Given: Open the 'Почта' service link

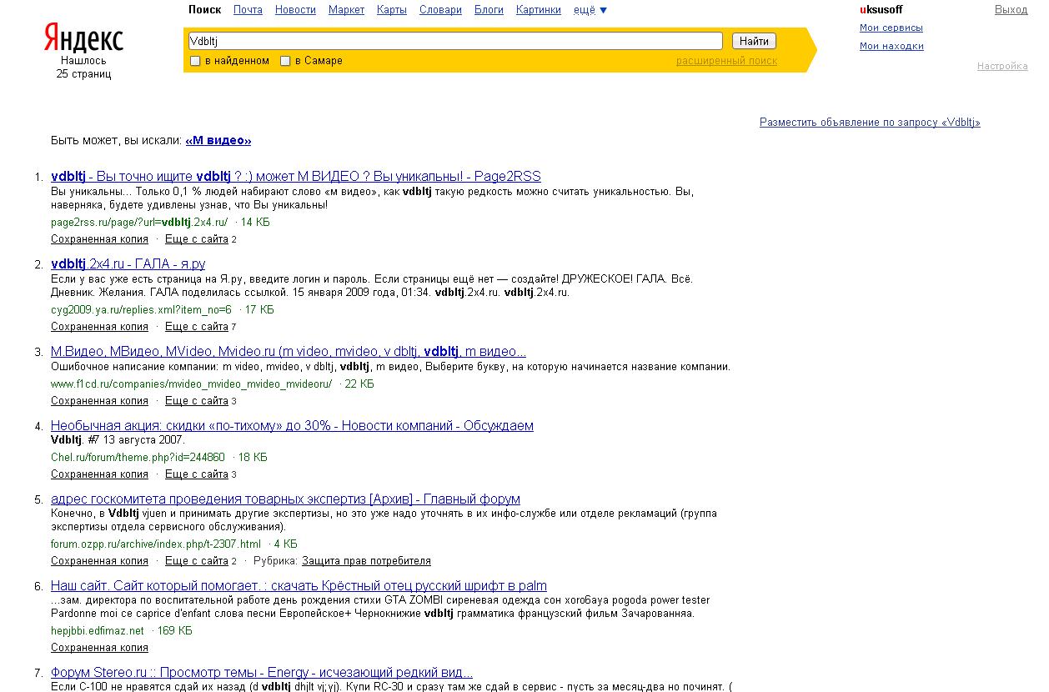Looking at the screenshot, I should click(248, 10).
